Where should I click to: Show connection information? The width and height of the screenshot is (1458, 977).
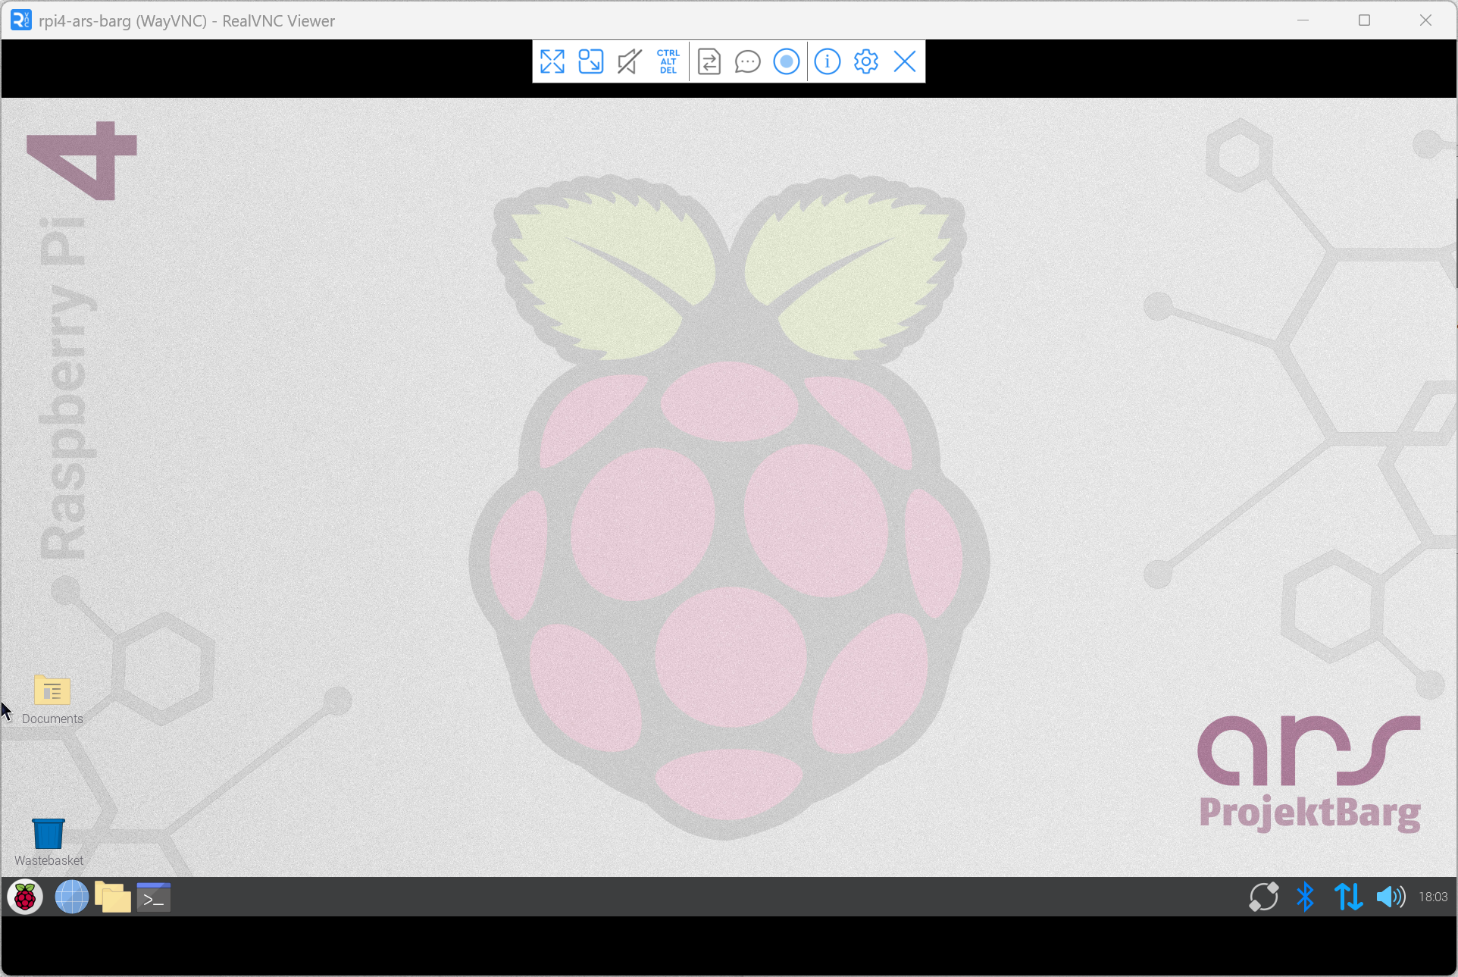(828, 61)
